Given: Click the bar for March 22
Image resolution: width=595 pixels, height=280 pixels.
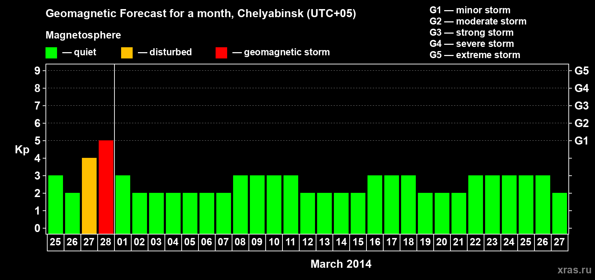Looking at the screenshot, I should point(476,204).
